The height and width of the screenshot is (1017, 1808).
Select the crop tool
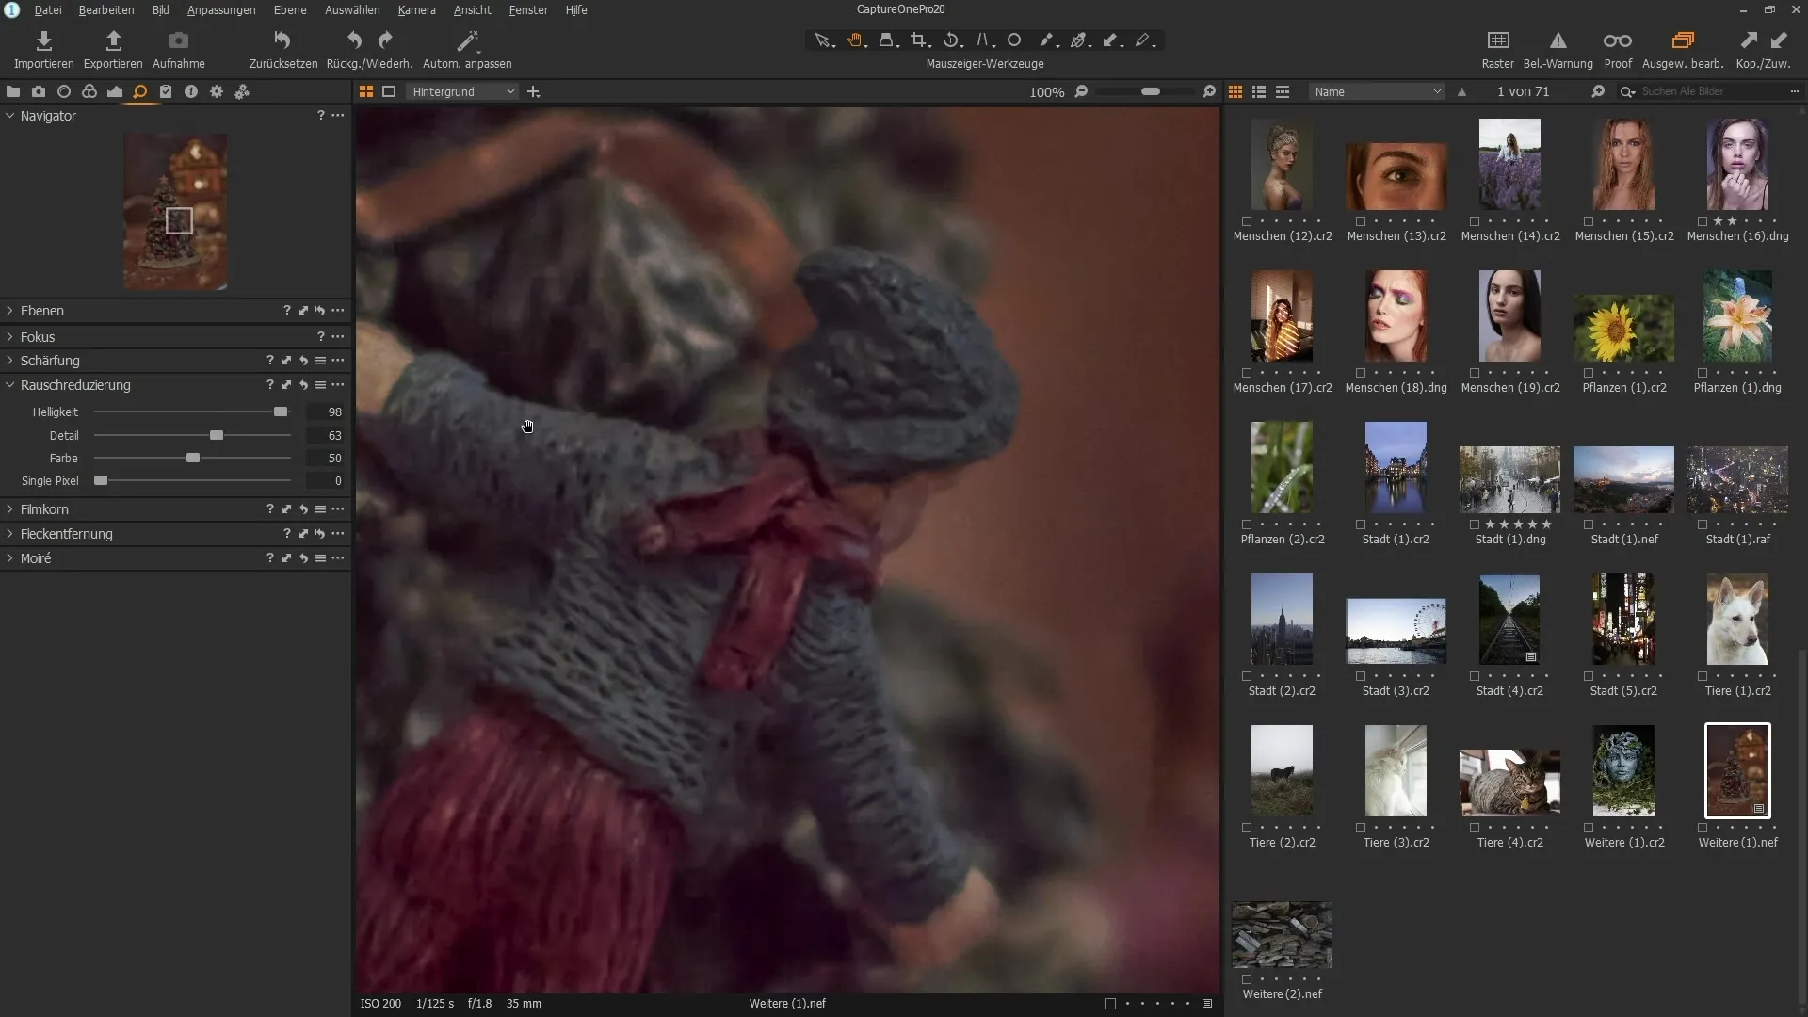[920, 40]
